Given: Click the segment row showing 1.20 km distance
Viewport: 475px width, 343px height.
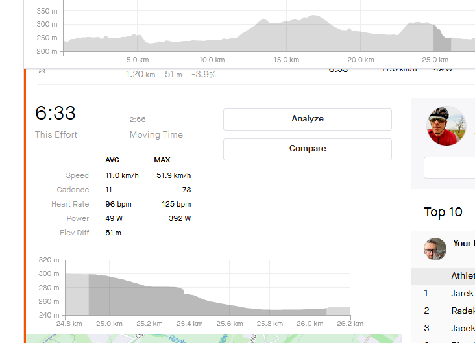Looking at the screenshot, I should point(140,75).
